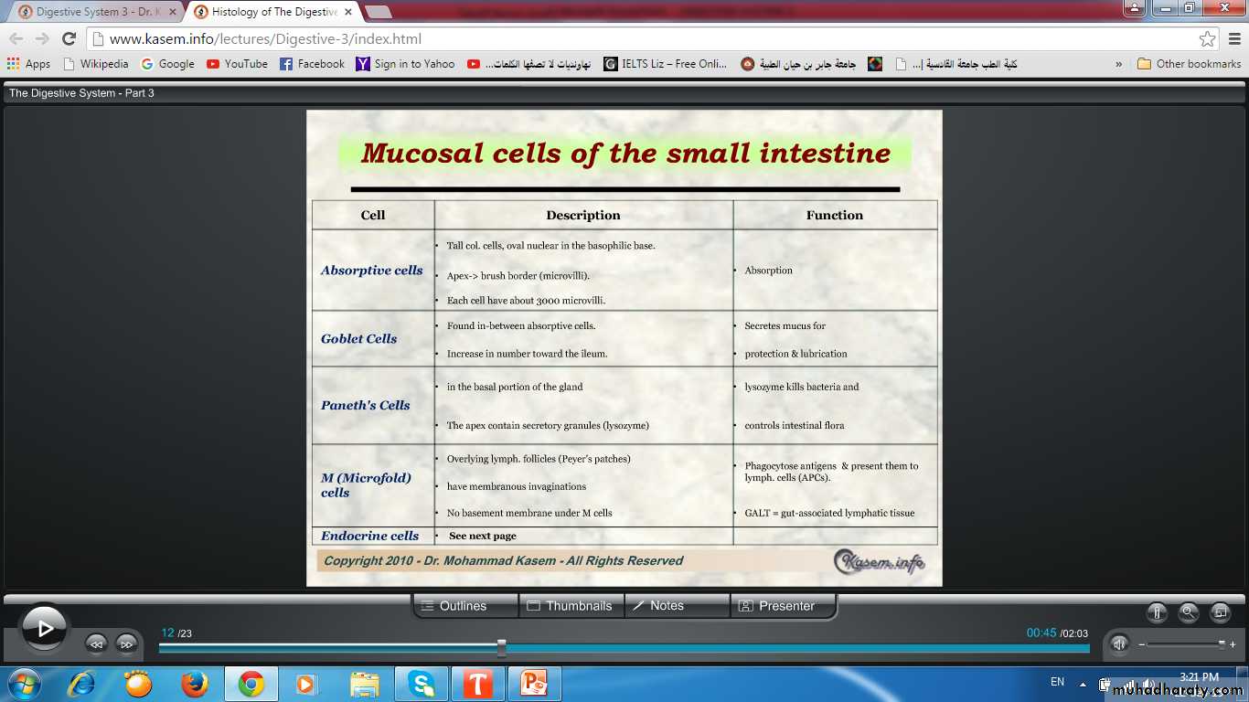Bookmark this page with star icon
Image resolution: width=1249 pixels, height=702 pixels.
tap(1207, 39)
